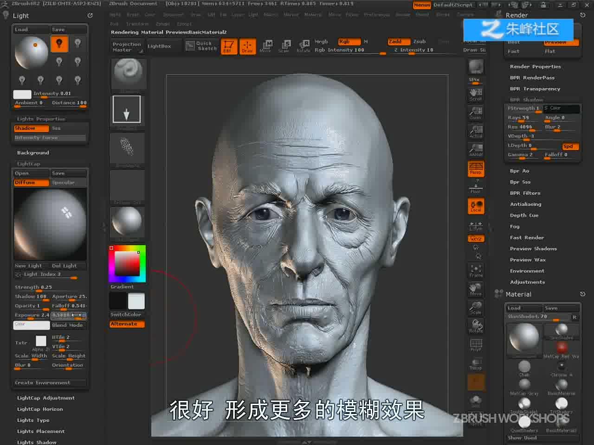Expand the BPR Shadow section
This screenshot has width=594, height=445.
[526, 100]
